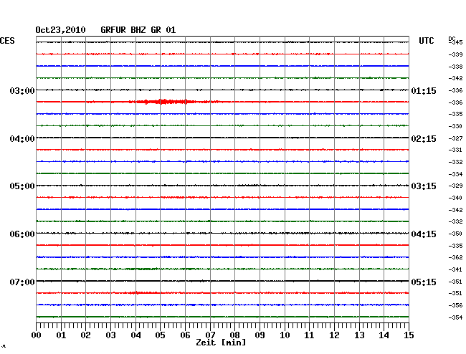The height and width of the screenshot is (354, 466).
Task: Click the 04 minute axis label
Action: 135,335
